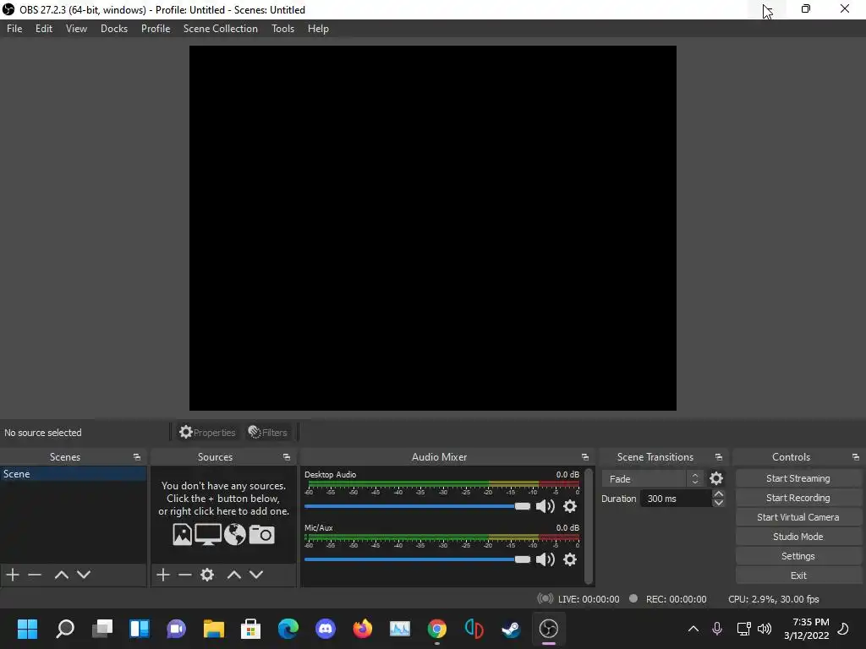
Task: Move source up in Sources panel
Action: [x=234, y=575]
